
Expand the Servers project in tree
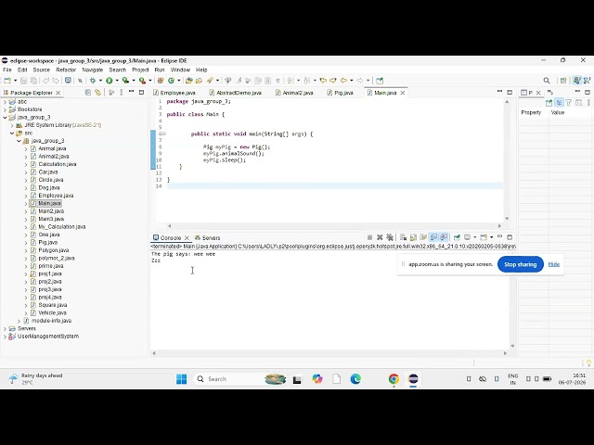[5, 328]
